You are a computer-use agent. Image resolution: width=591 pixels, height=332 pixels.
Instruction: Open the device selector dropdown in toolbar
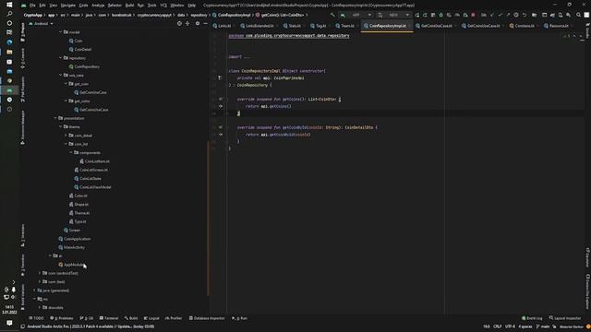tap(394, 15)
